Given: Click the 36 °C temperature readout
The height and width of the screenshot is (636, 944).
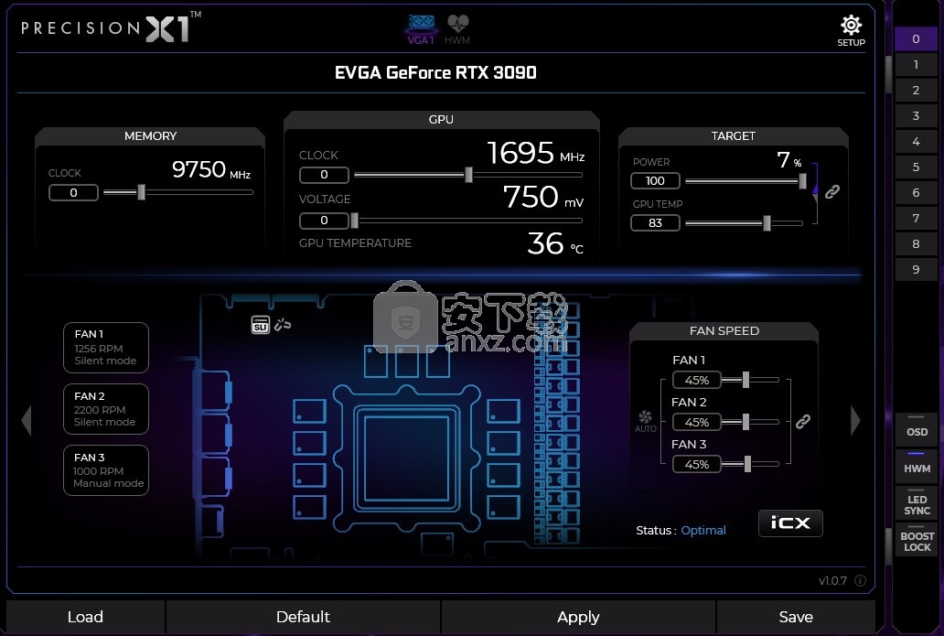Looking at the screenshot, I should pos(554,243).
